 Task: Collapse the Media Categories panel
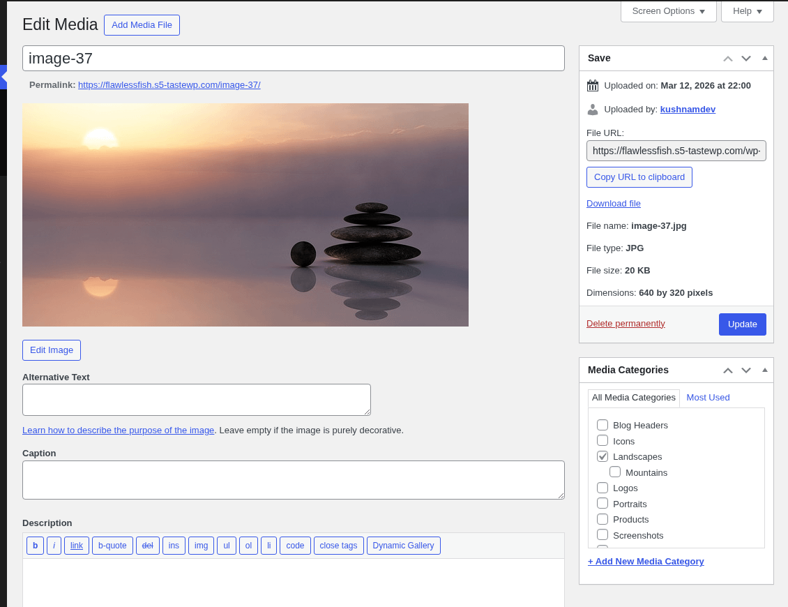[x=764, y=370]
